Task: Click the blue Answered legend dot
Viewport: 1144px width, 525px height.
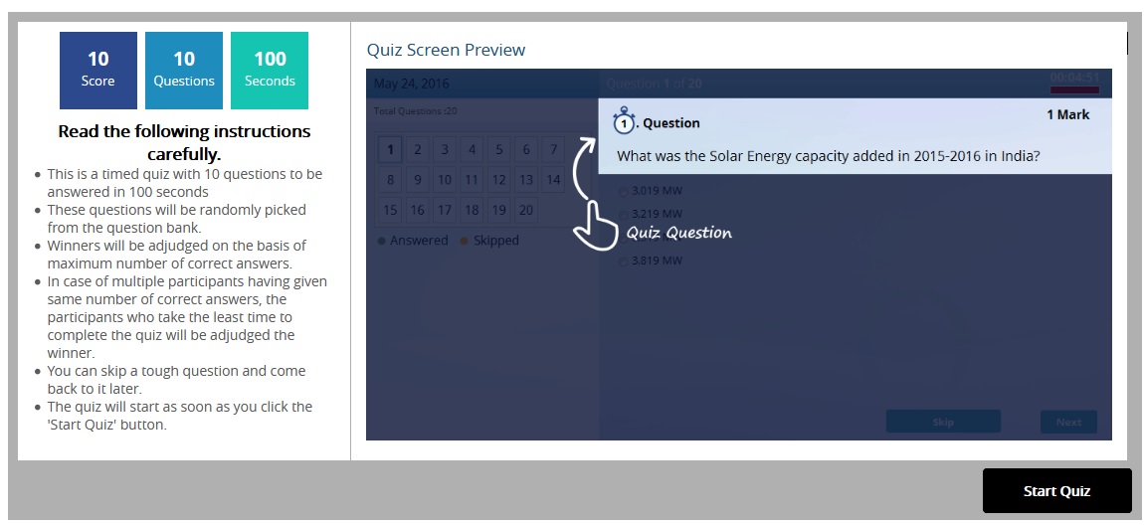Action: pyautogui.click(x=382, y=241)
